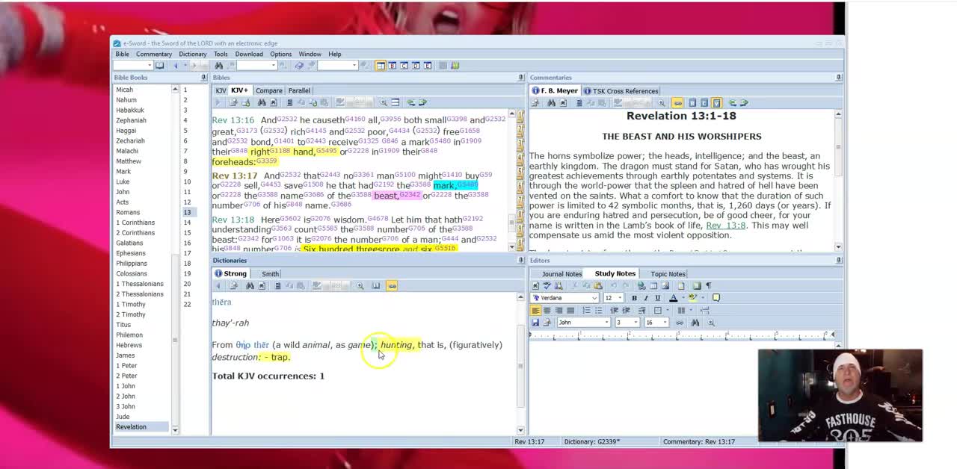Toggle the Bible (B) panel view icon
Image resolution: width=957 pixels, height=469 pixels.
[393, 66]
